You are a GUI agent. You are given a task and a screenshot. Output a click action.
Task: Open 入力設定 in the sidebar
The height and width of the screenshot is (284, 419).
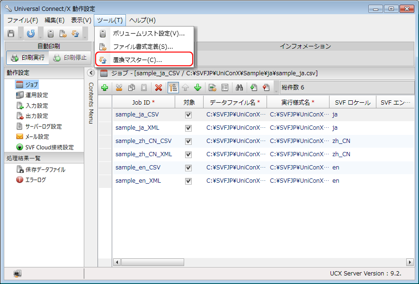coord(32,106)
